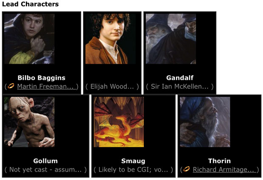Click the Thorin name label
This screenshot has width=263, height=180.
coord(219,161)
